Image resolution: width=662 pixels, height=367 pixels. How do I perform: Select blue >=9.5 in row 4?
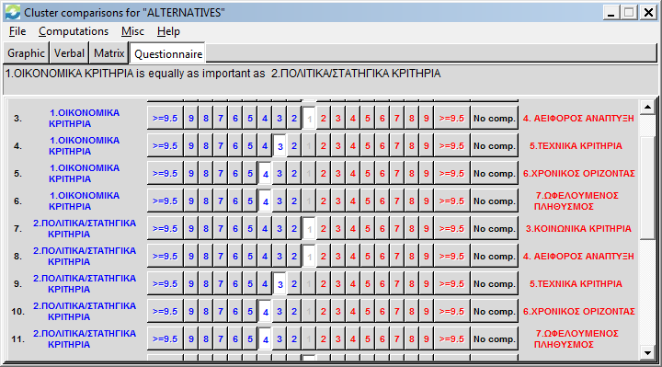(x=165, y=145)
